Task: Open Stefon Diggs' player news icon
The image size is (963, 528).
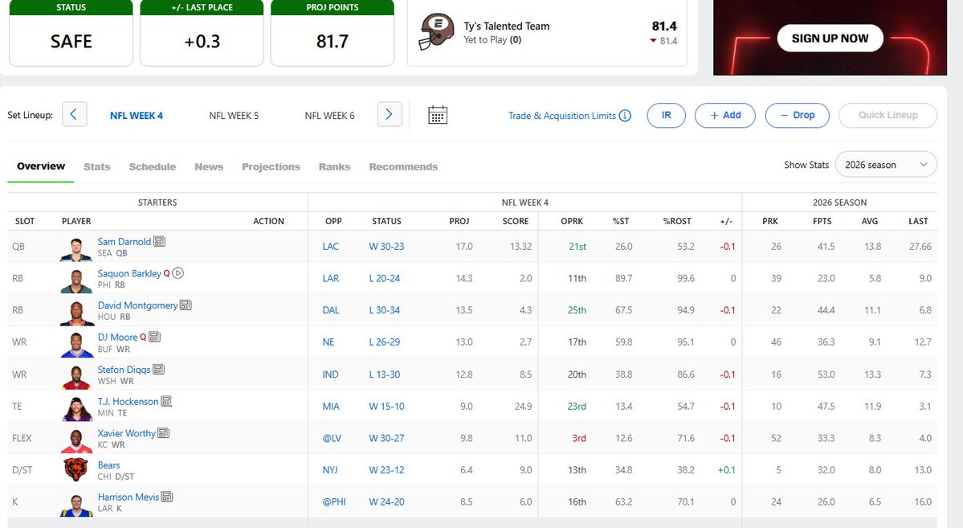Action: coord(158,370)
